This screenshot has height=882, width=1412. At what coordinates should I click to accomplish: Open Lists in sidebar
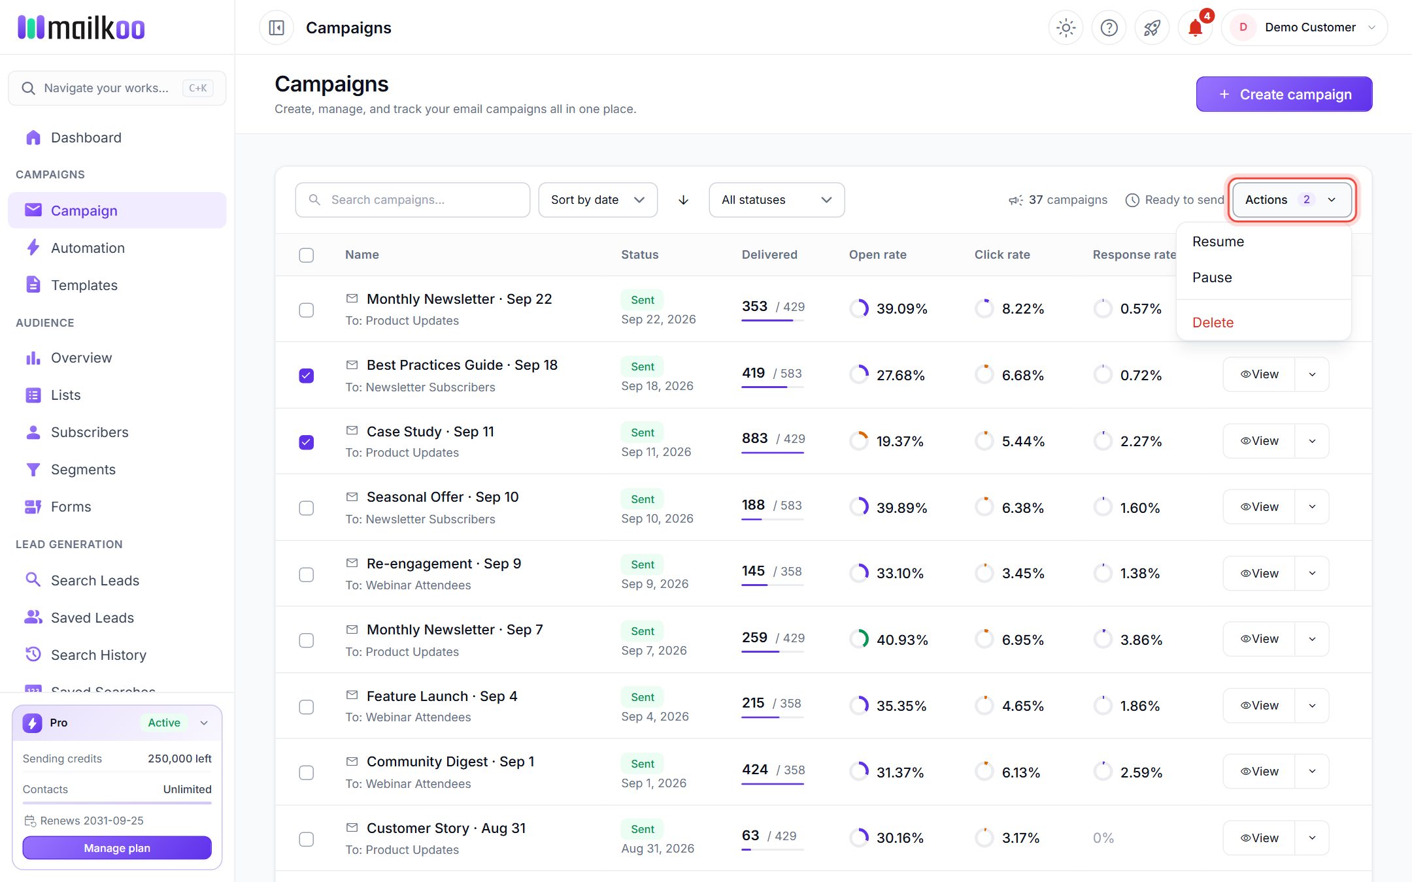[117, 395]
